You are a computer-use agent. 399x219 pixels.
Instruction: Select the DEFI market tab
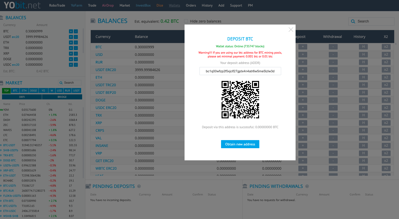click(22, 97)
